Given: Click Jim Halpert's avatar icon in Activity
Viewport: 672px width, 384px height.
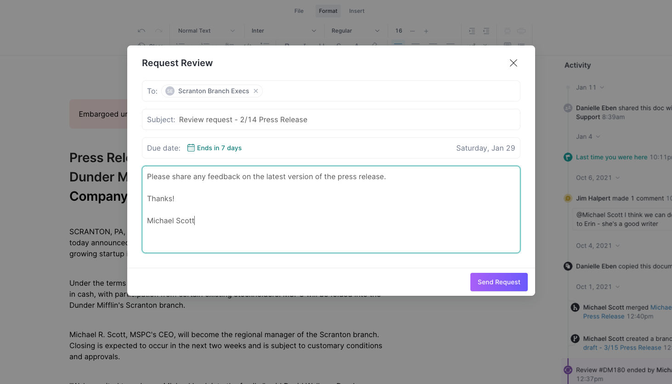Looking at the screenshot, I should pos(568,198).
